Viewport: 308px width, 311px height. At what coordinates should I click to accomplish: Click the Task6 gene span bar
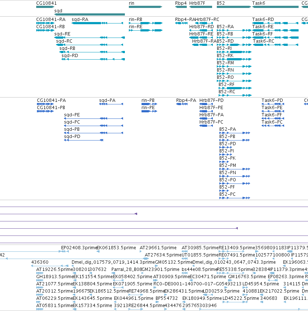[275, 7]
